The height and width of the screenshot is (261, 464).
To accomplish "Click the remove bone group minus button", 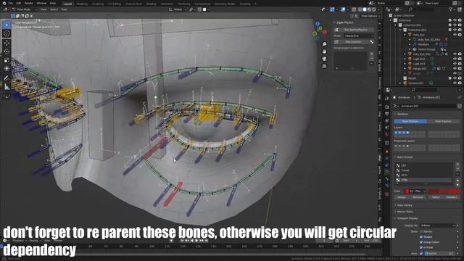I will point(457,169).
